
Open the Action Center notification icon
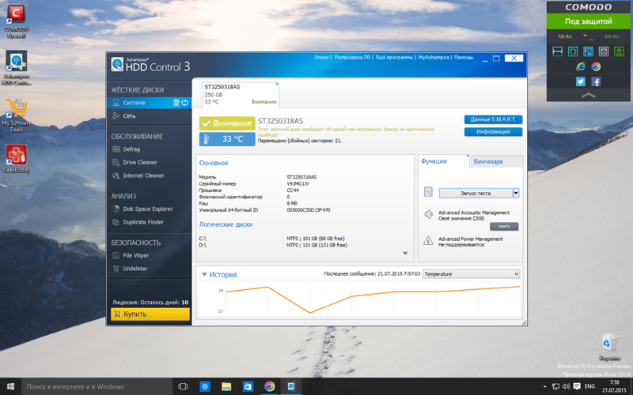[577, 386]
